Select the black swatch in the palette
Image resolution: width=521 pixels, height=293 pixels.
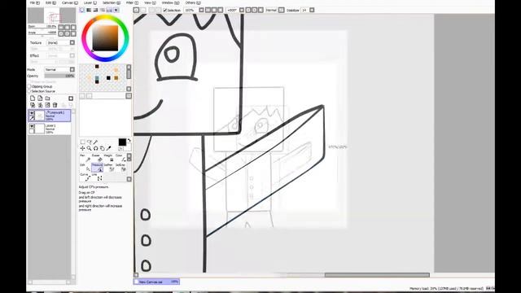(x=108, y=78)
